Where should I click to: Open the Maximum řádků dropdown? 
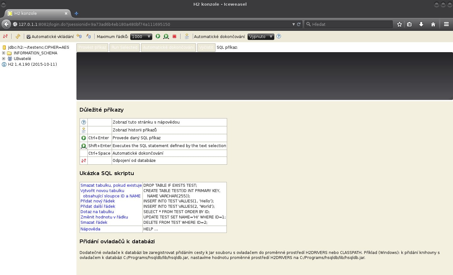coord(141,36)
